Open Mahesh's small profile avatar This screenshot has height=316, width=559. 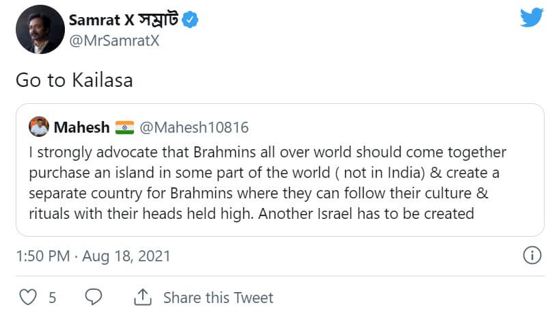(38, 127)
